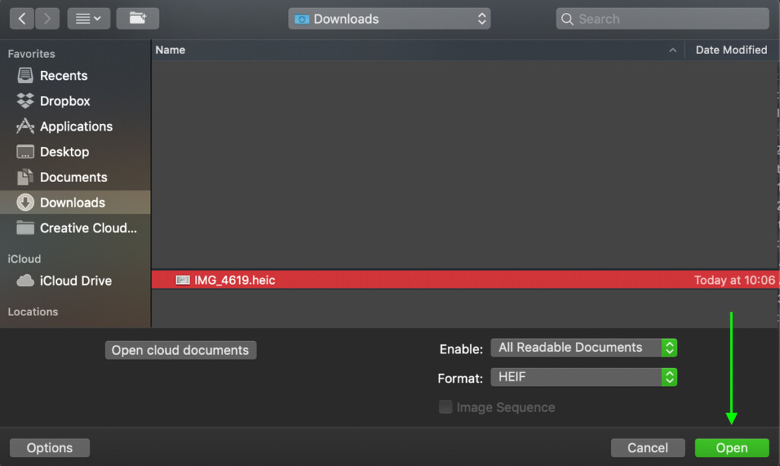Open Creative Cloud folder in the sidebar
Image resolution: width=780 pixels, height=466 pixels.
tap(88, 228)
